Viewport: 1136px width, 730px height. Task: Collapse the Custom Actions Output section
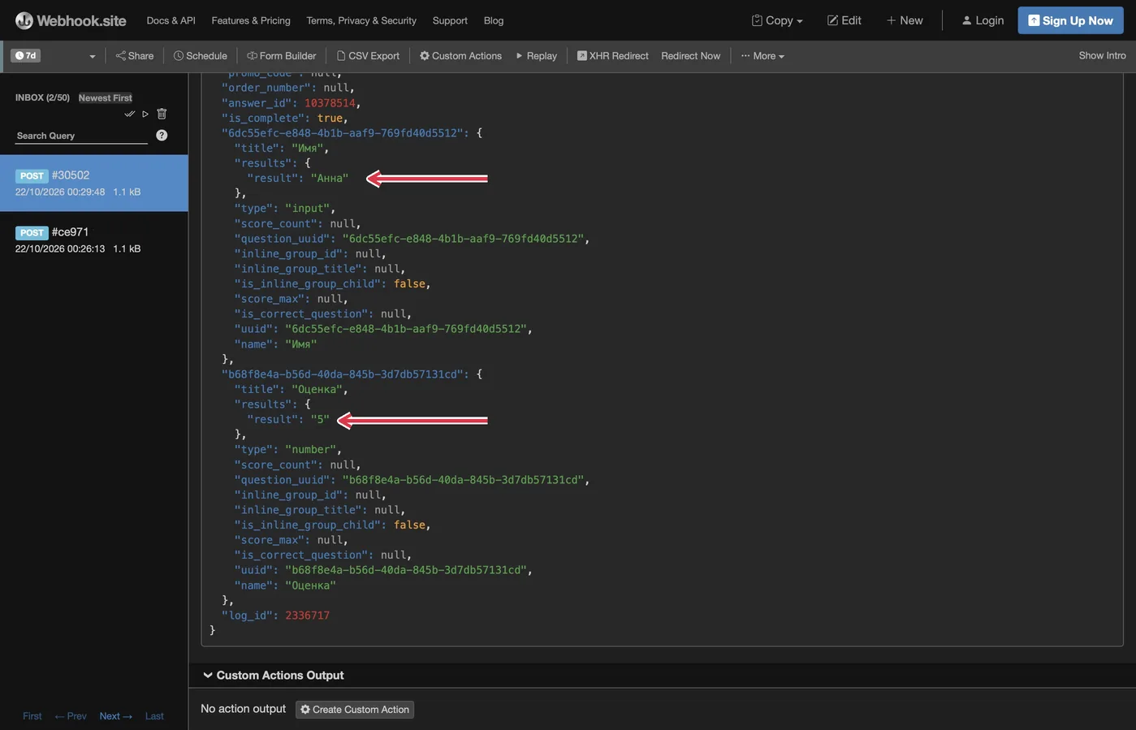pos(272,676)
